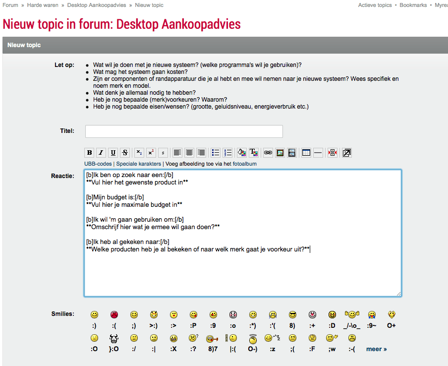Click the red-arrows page break icon
The image size is (448, 366).
[333, 153]
